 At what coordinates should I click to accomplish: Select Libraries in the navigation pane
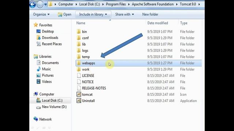point(45,57)
